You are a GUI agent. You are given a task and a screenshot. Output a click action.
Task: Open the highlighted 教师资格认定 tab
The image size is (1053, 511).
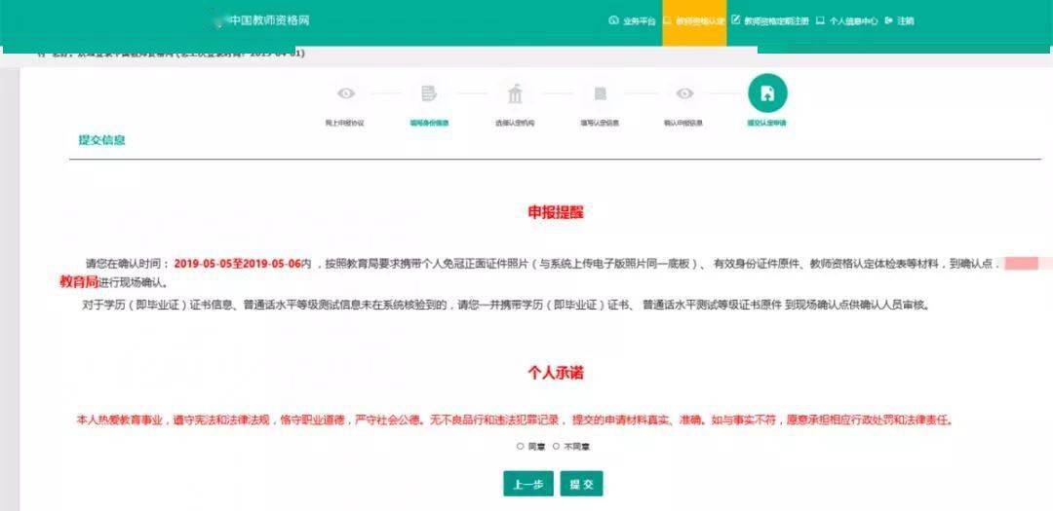(x=694, y=22)
